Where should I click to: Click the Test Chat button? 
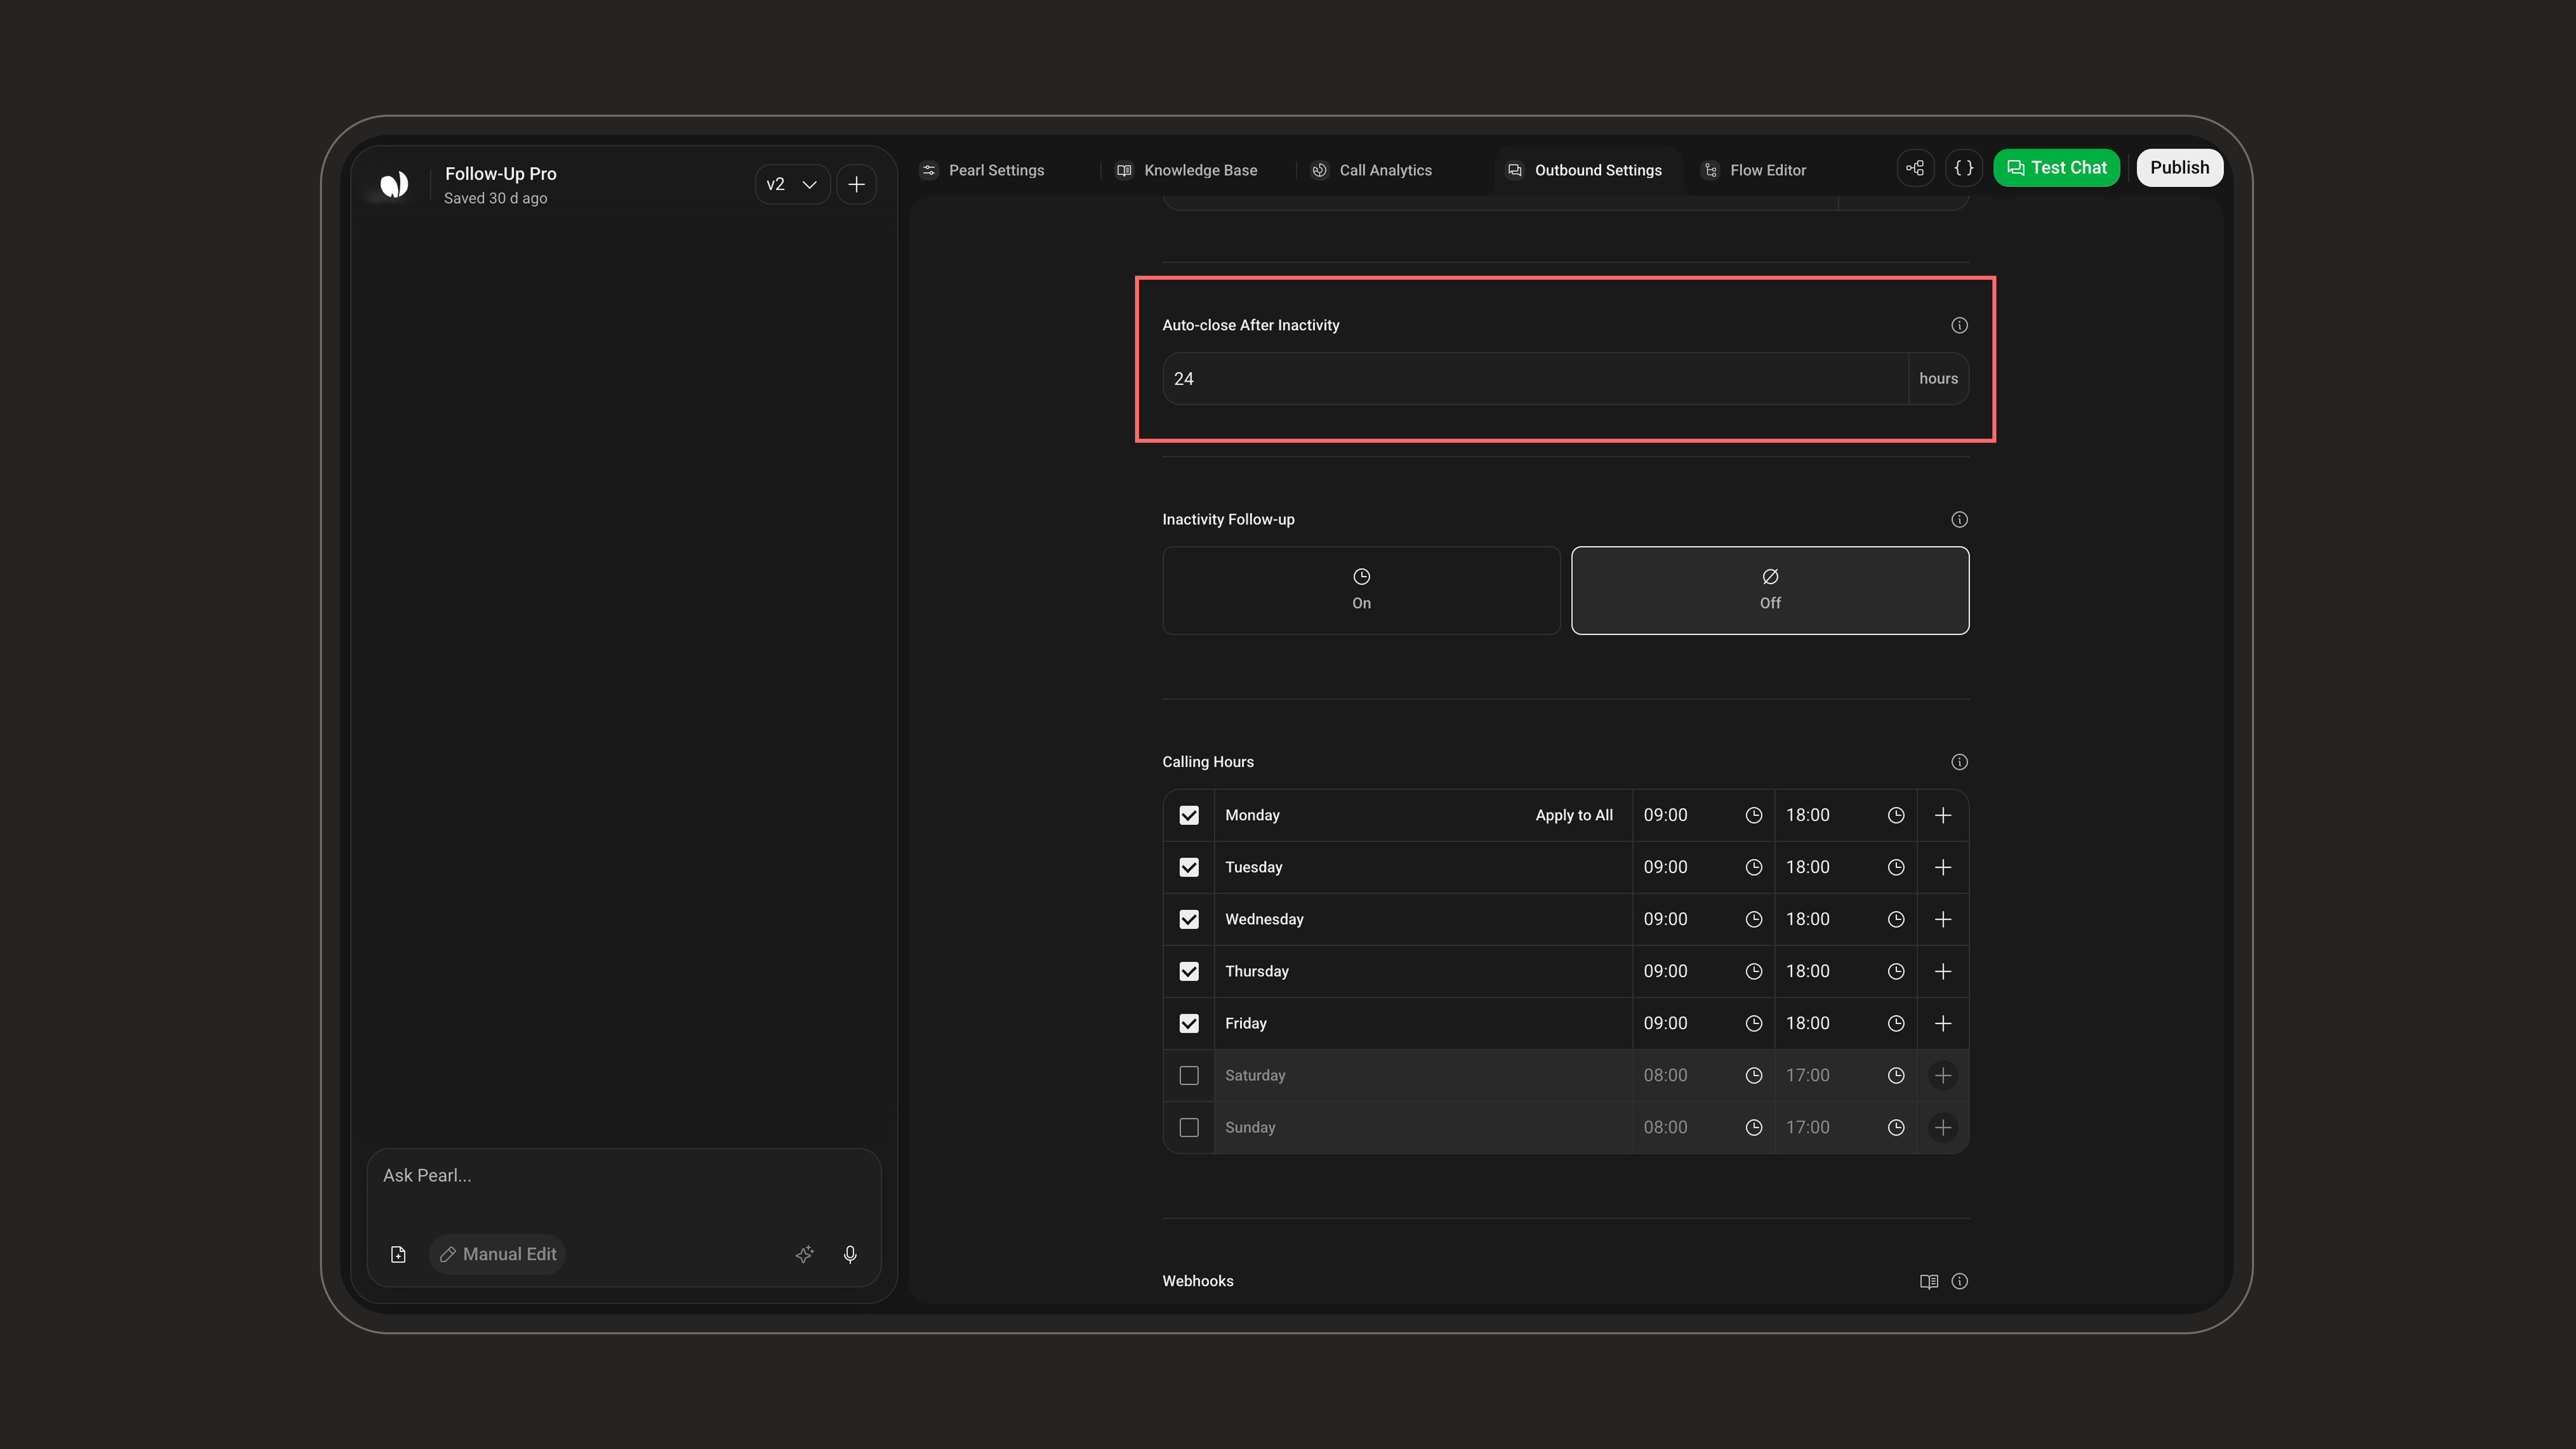(x=2056, y=168)
